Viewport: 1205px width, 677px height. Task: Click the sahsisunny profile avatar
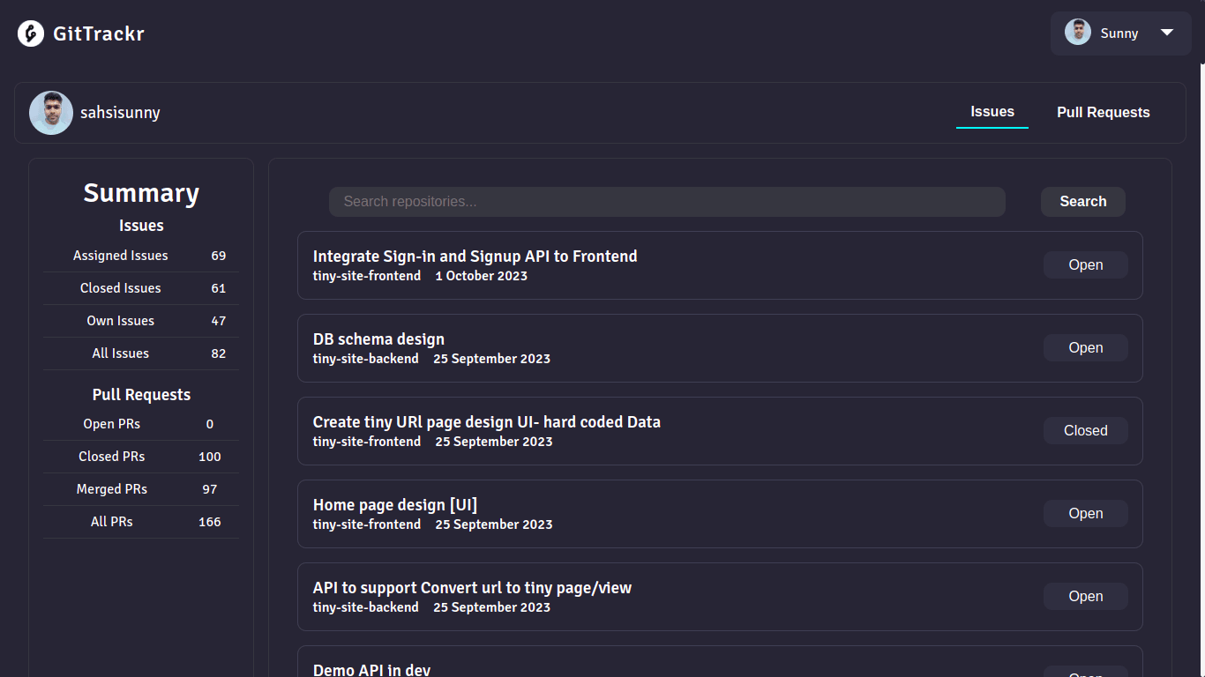(51, 113)
